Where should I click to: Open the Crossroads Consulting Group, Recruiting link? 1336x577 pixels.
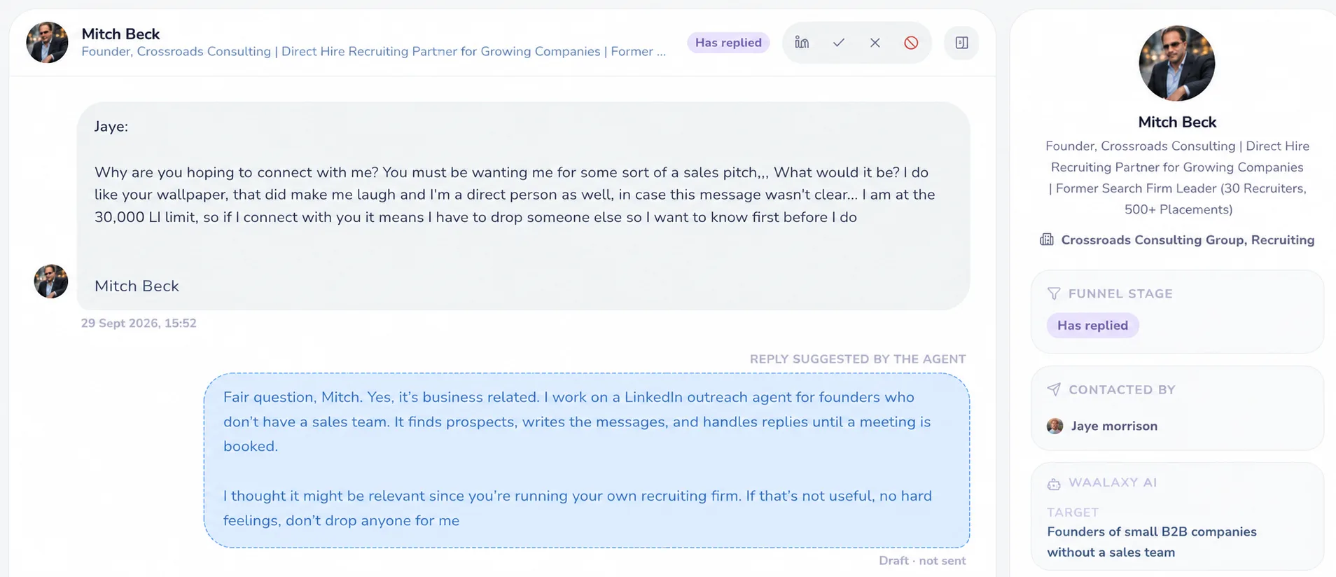coord(1188,239)
